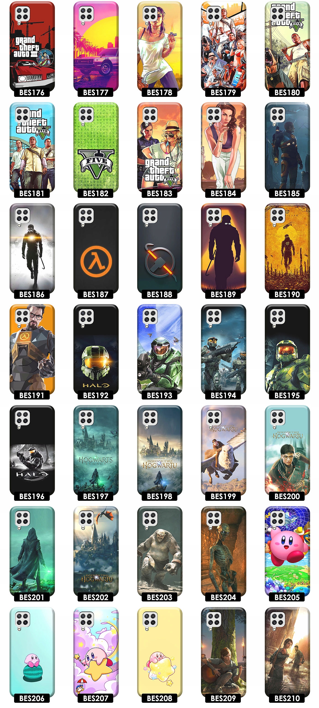This screenshot has width=319, height=708.
Task: Click the BES180 label under dog case
Action: 287,92
